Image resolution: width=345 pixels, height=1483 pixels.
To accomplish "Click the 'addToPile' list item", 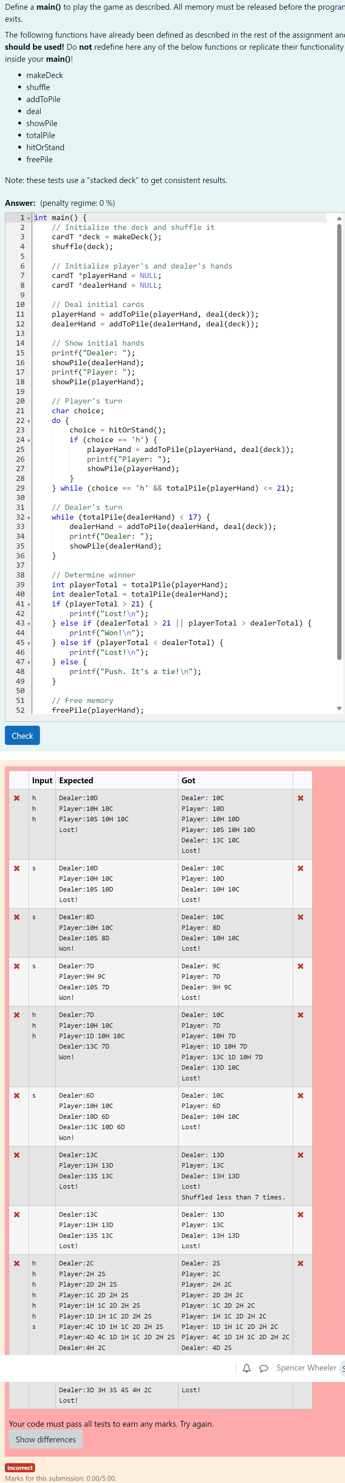I will coord(43,99).
